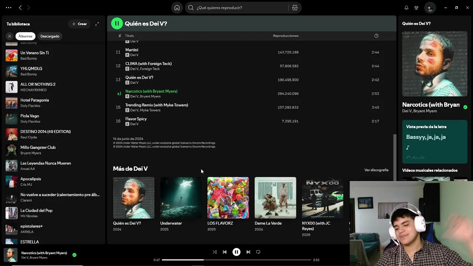Screen dimensions: 473x266
Task: Open Hotel Patagonia album
Action: pos(54,103)
